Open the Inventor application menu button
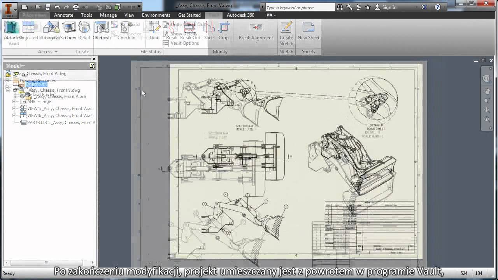Image resolution: width=498 pixels, height=280 pixels. click(x=9, y=10)
